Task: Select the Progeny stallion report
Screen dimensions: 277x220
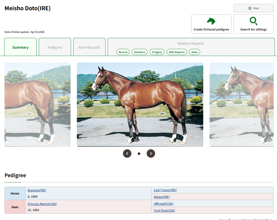Action: [157, 52]
